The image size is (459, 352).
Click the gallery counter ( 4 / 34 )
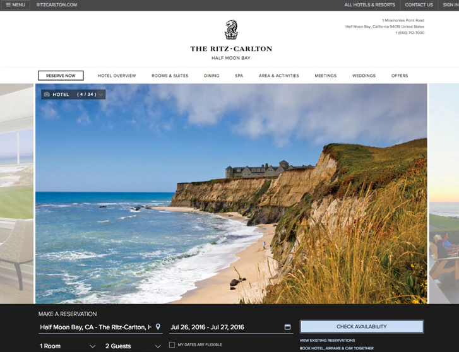tap(86, 94)
